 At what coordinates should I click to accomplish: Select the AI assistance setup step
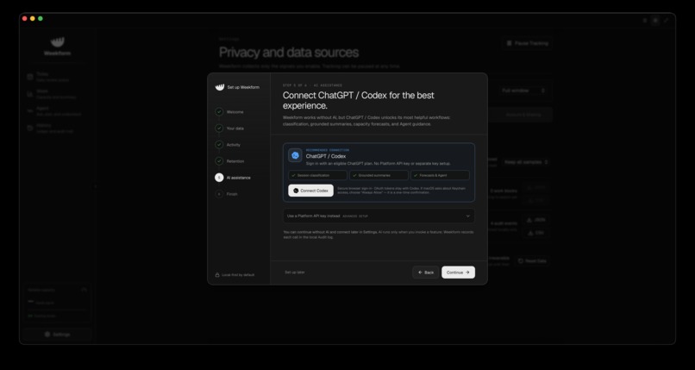239,178
